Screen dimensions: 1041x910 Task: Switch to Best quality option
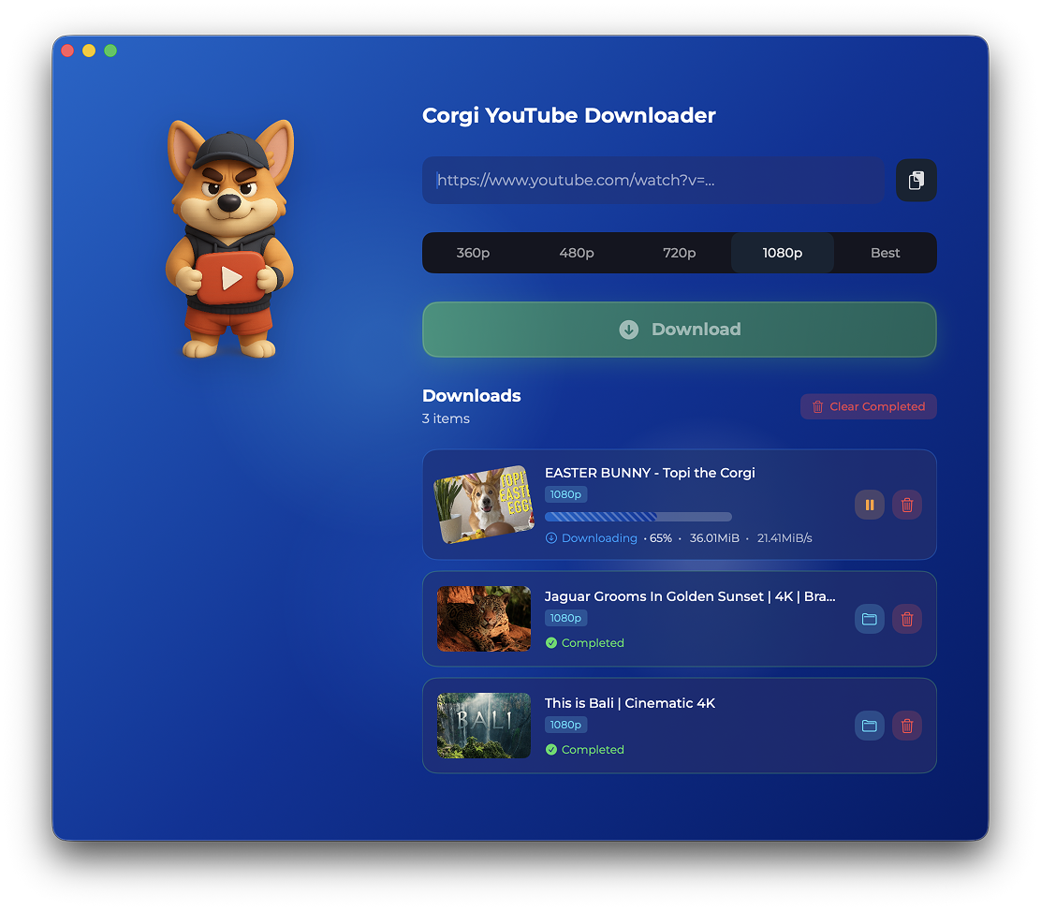pos(885,253)
